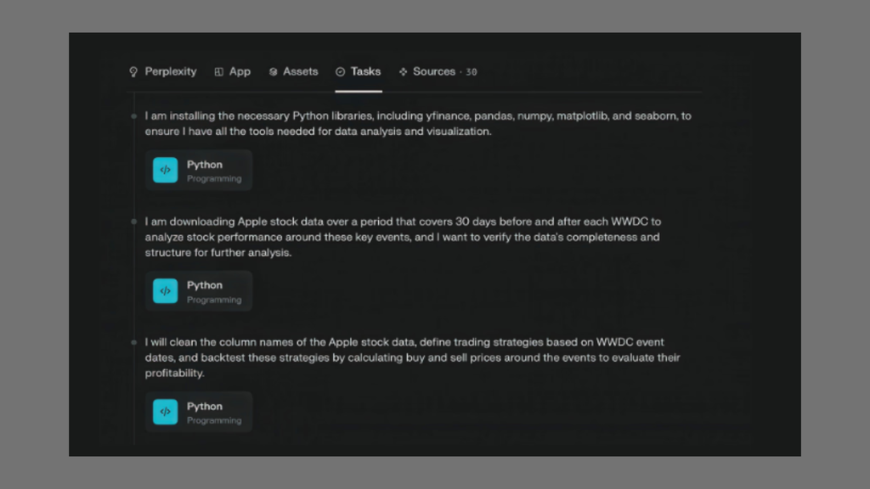
Task: Click the Sources sparkle icon
Action: 404,72
